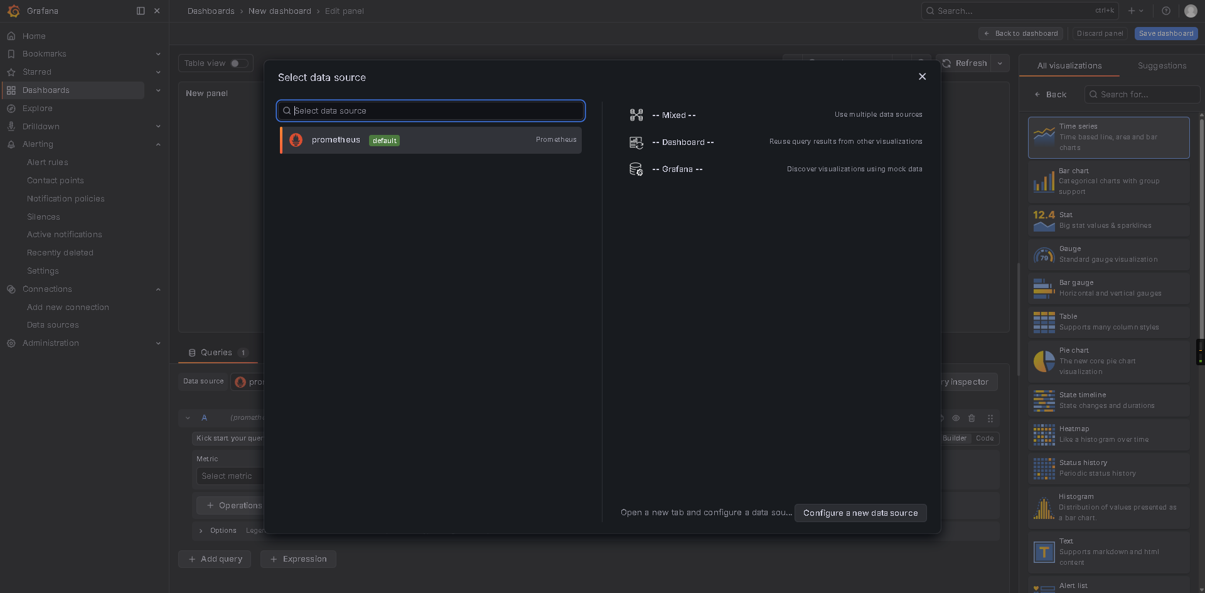
Task: Collapse the Connections section chevron
Action: 158,289
